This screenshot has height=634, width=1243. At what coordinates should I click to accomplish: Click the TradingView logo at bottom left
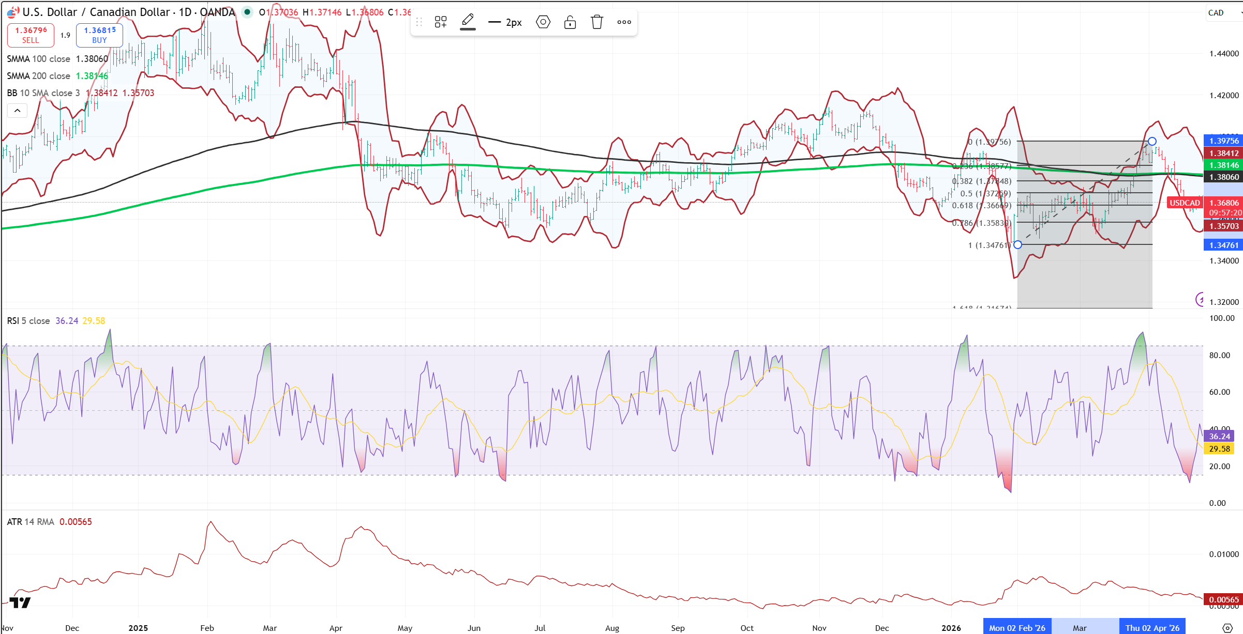click(x=20, y=602)
